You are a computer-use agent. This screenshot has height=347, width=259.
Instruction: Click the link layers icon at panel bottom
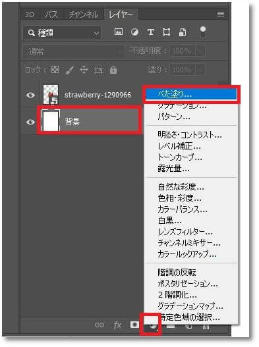100,325
